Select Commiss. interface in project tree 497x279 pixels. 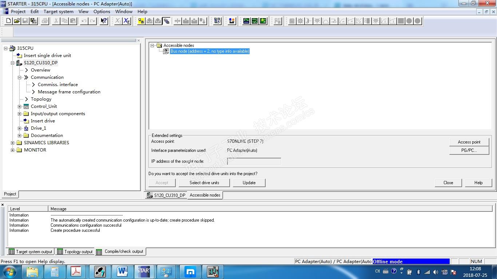(x=58, y=85)
